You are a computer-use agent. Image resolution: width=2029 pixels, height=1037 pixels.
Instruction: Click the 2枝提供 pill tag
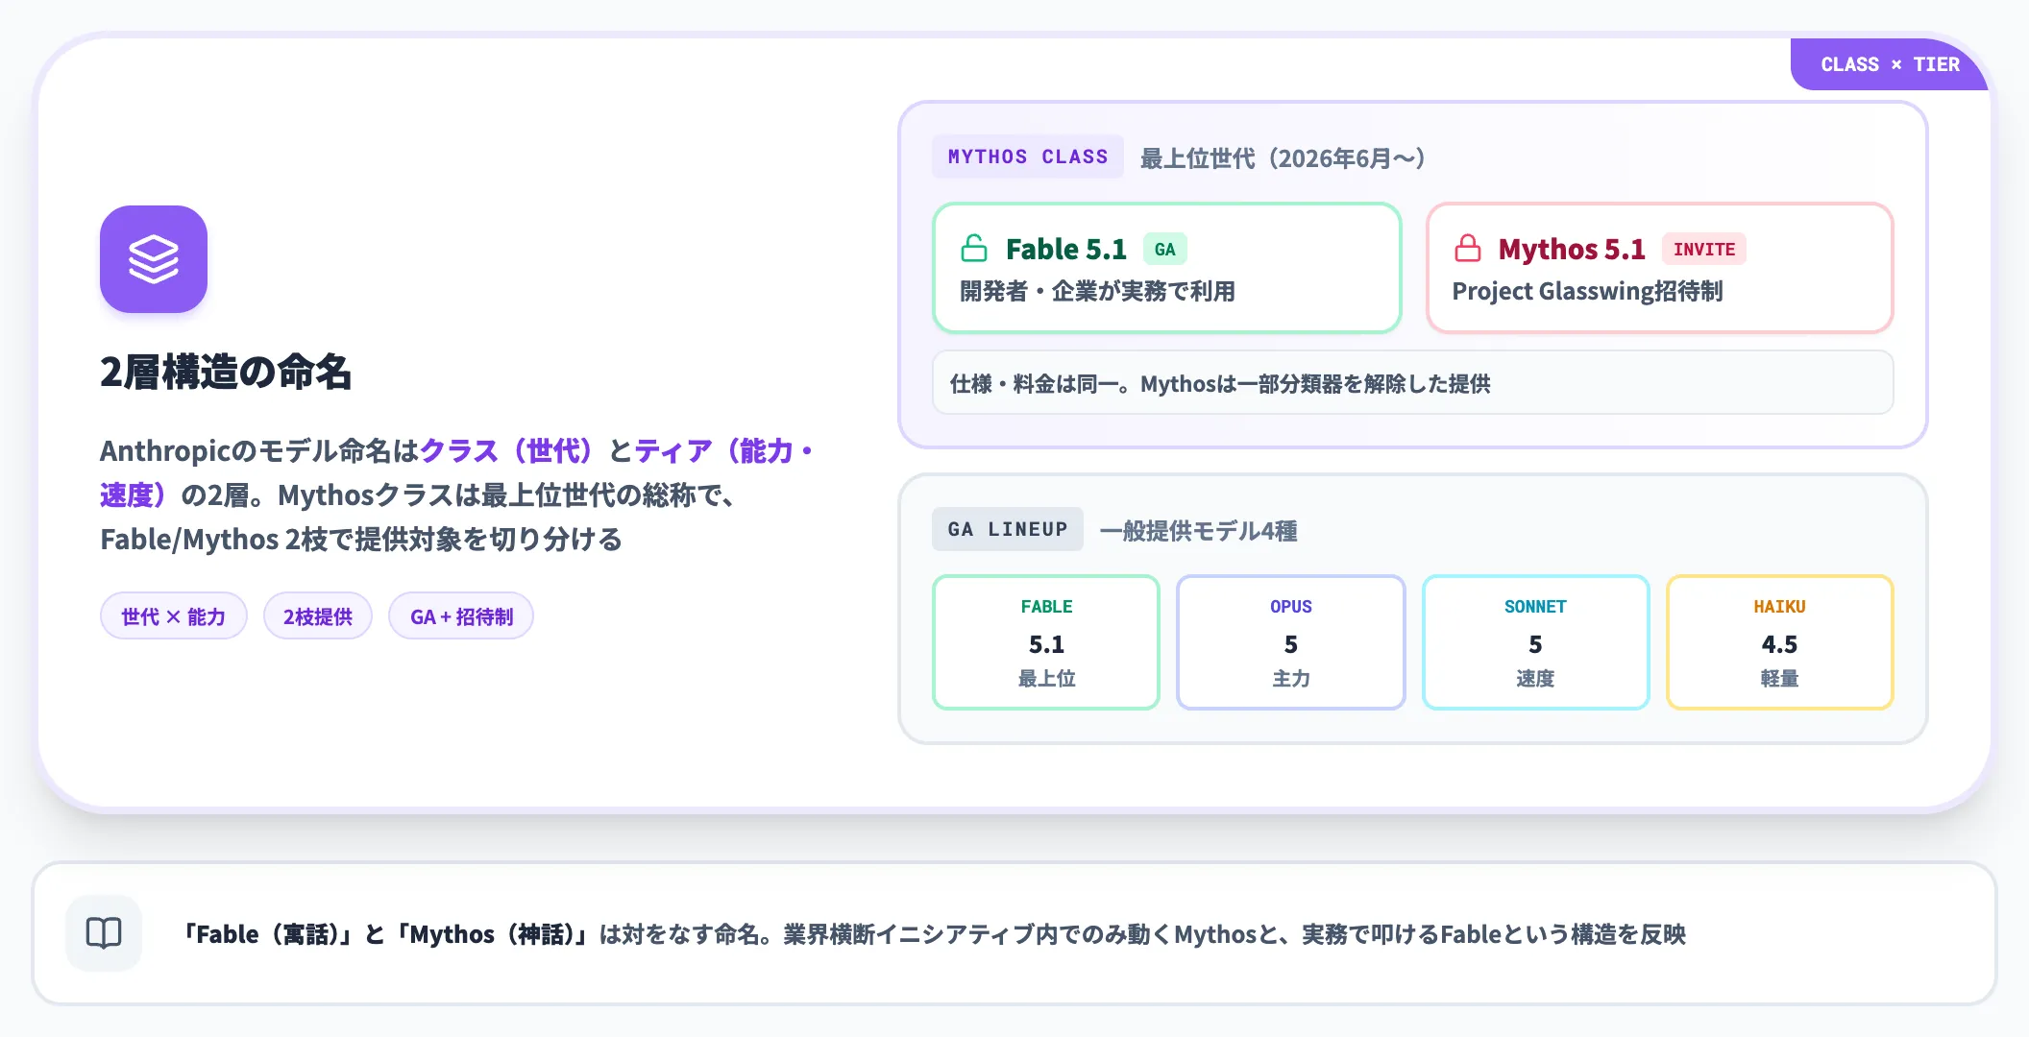318,616
